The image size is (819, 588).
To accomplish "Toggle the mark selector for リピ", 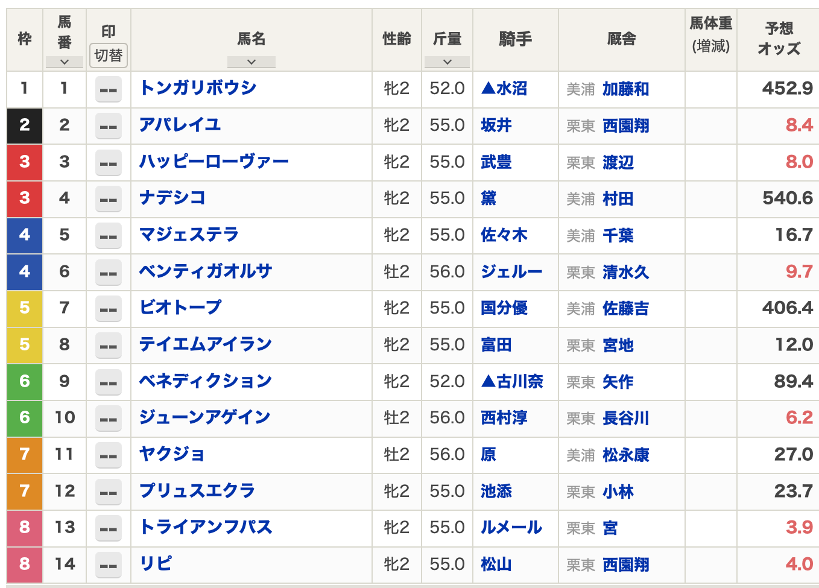I will pyautogui.click(x=109, y=565).
